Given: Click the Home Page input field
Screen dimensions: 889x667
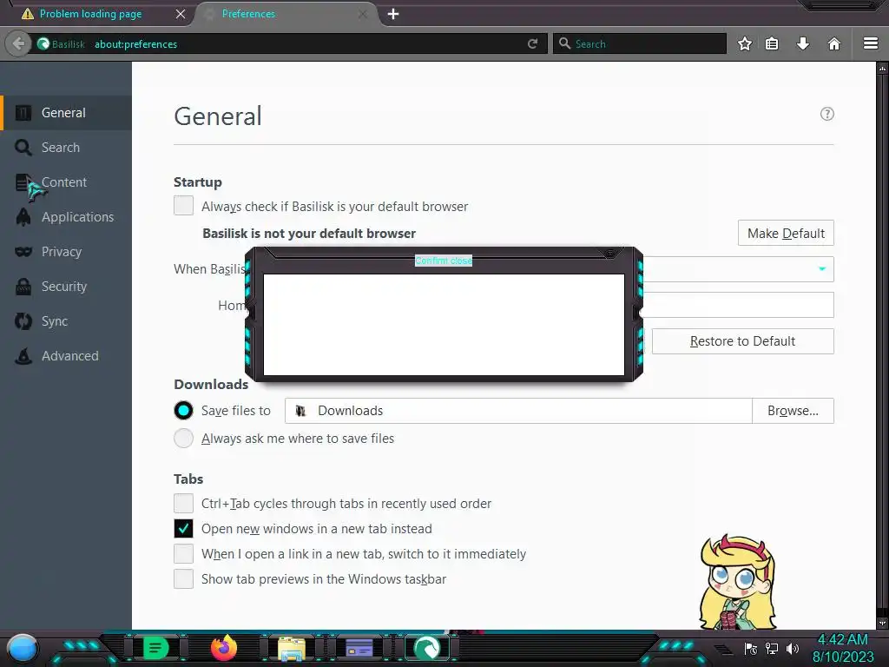Looking at the screenshot, I should tap(737, 305).
